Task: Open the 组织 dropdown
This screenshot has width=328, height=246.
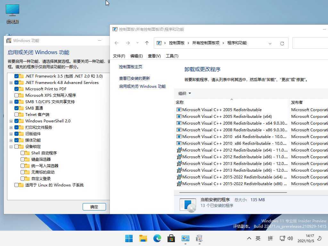Action: pos(184,93)
